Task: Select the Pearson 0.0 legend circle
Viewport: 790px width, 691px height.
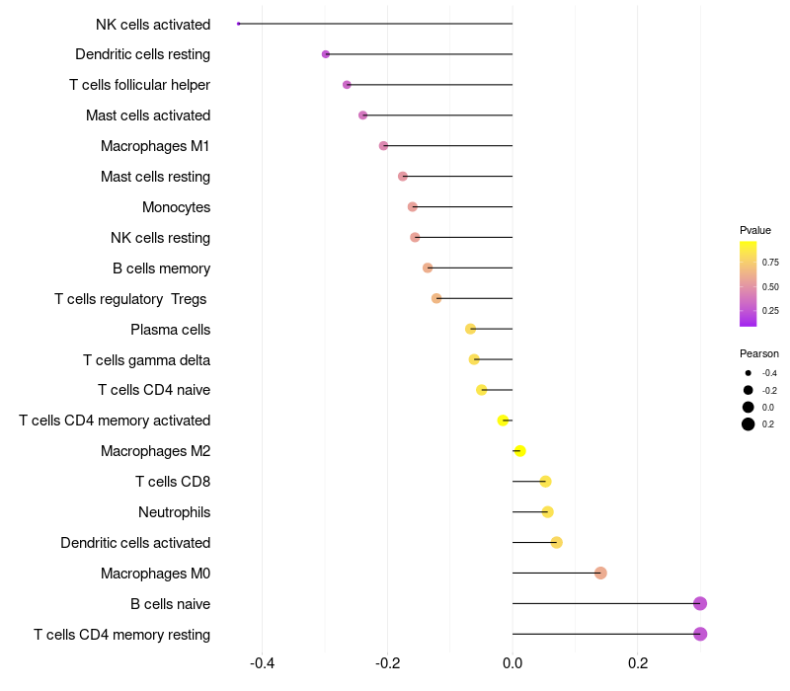Action: (749, 407)
